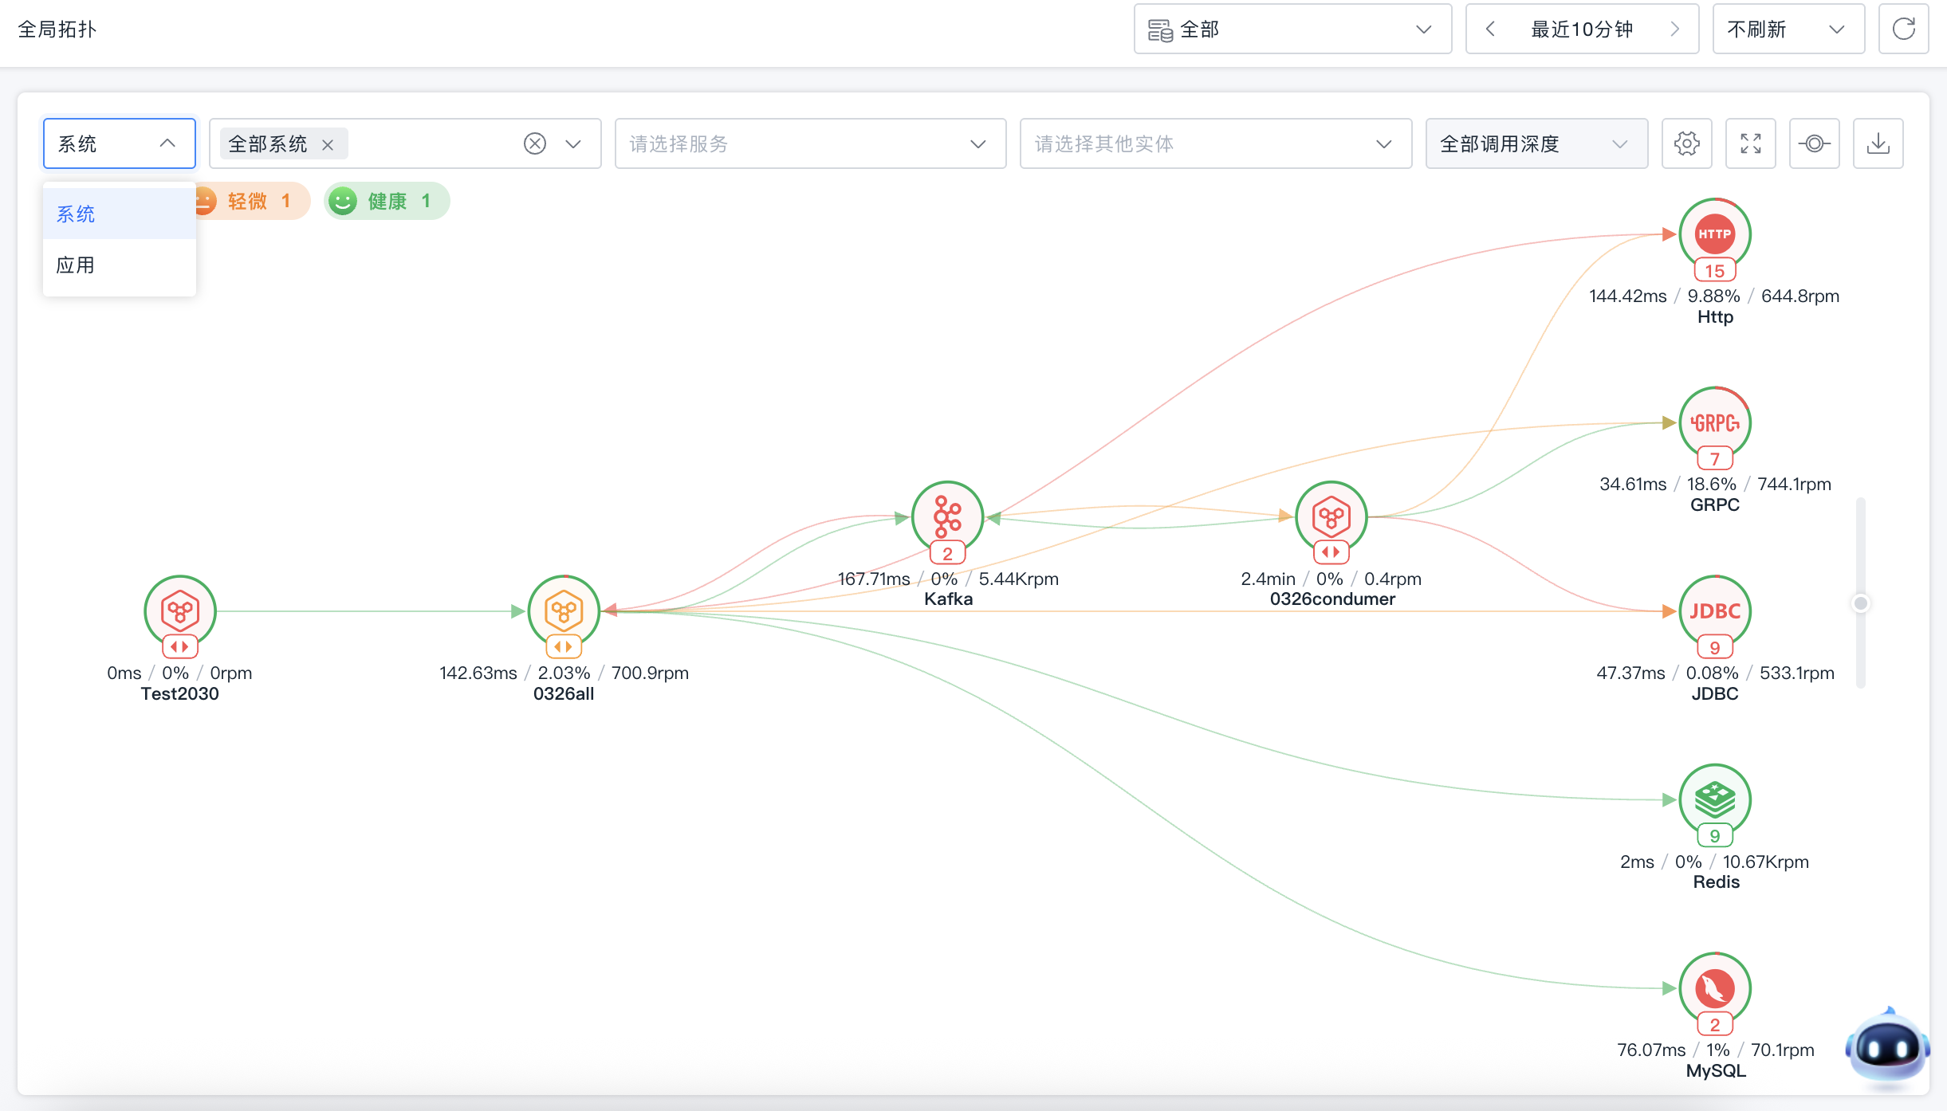This screenshot has width=1947, height=1111.
Task: Select the MySQL node icon
Action: tap(1715, 988)
